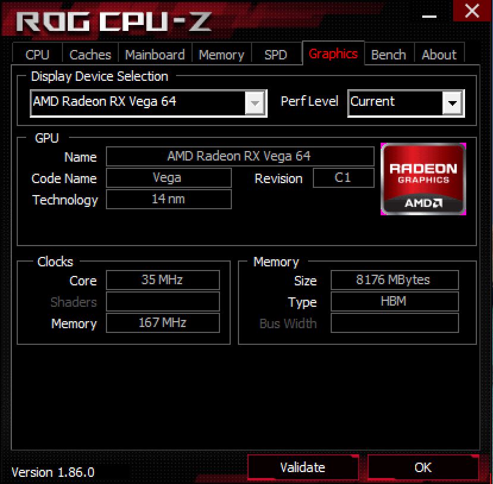
Task: Select the Graphics tab
Action: pyautogui.click(x=333, y=54)
